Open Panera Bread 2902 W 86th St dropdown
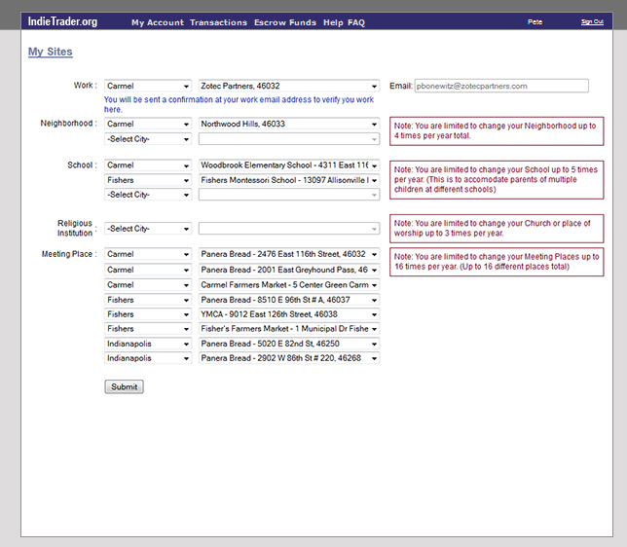This screenshot has width=627, height=547. pos(289,358)
